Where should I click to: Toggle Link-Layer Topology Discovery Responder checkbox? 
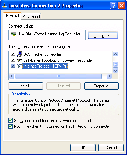click(x=13, y=60)
